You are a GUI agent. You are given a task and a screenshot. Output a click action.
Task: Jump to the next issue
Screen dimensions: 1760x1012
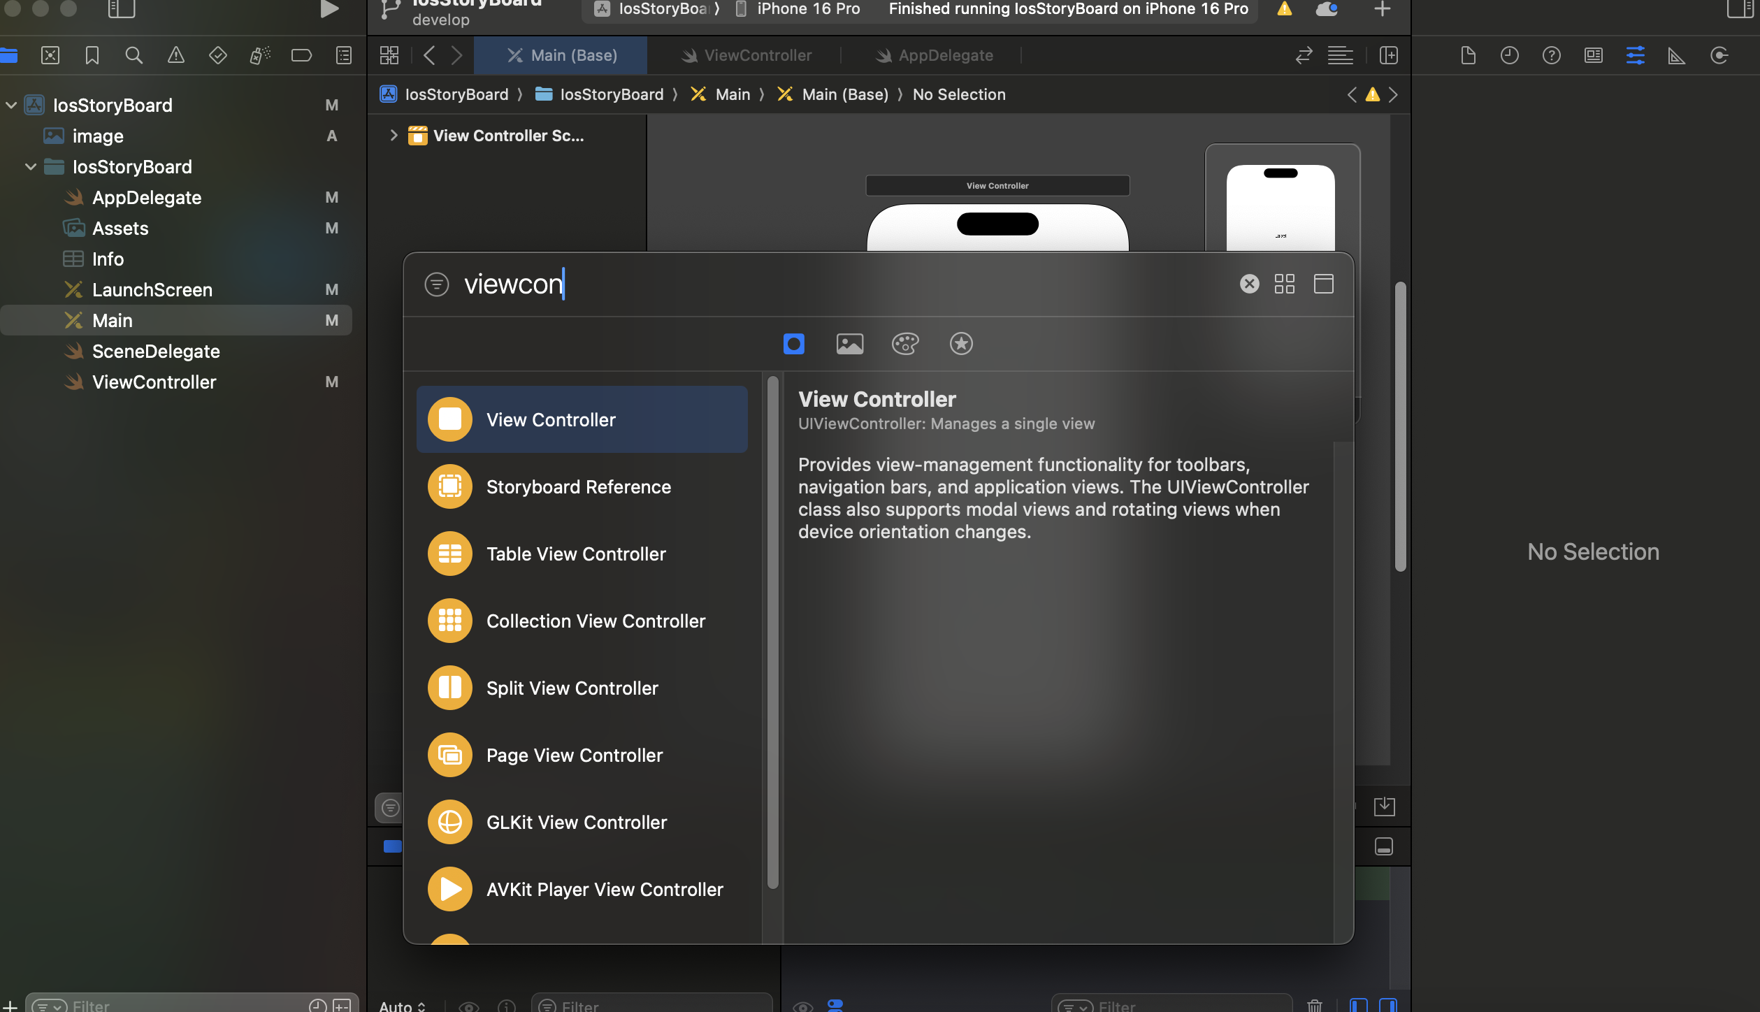(x=1393, y=94)
